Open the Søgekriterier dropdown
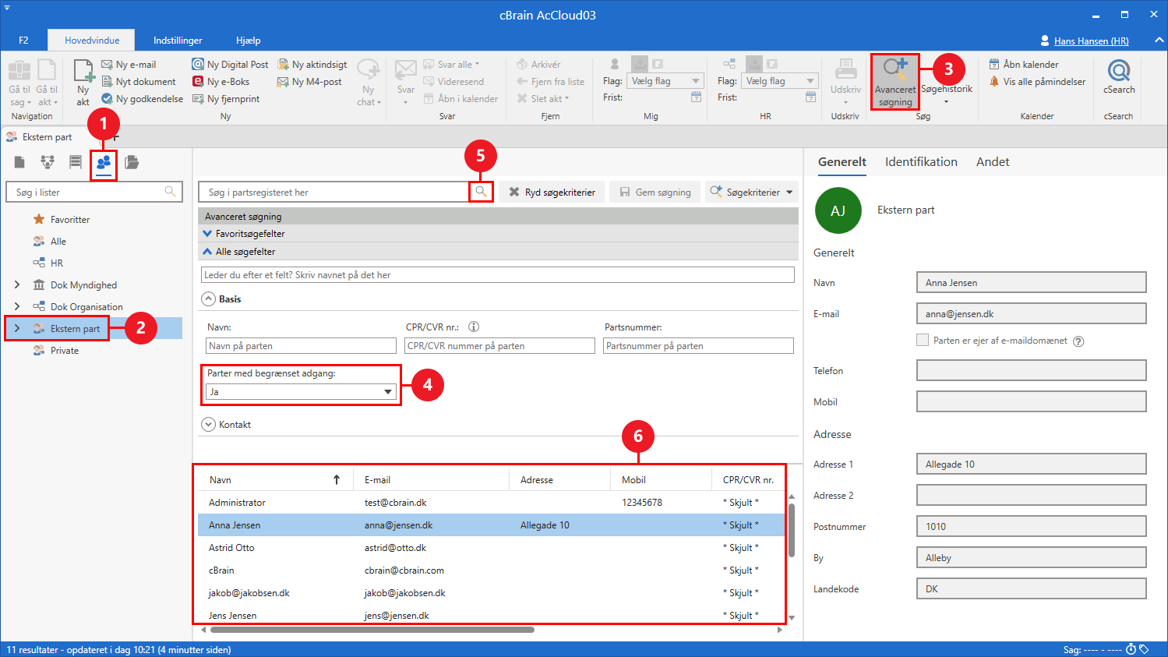 tap(752, 192)
